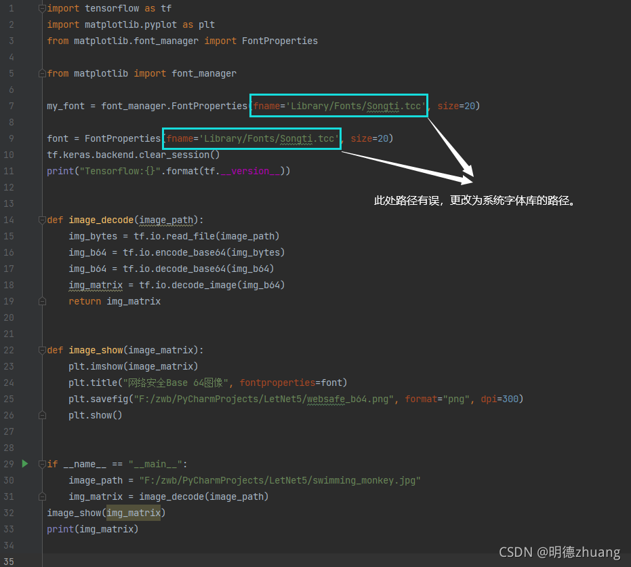Click the CSDN @明德zhuang watermark
Image resolution: width=631 pixels, height=567 pixels.
coord(559,551)
